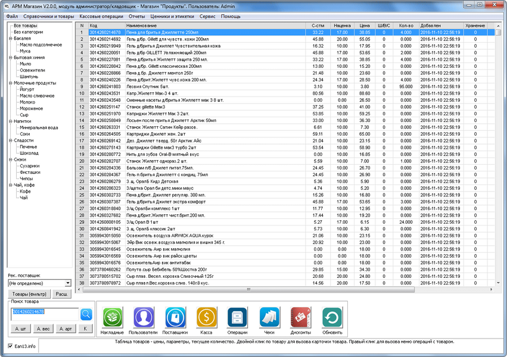Open the Рек. поставщик dropdown
Image resolution: width=507 pixels, height=357 pixels.
coord(67,283)
